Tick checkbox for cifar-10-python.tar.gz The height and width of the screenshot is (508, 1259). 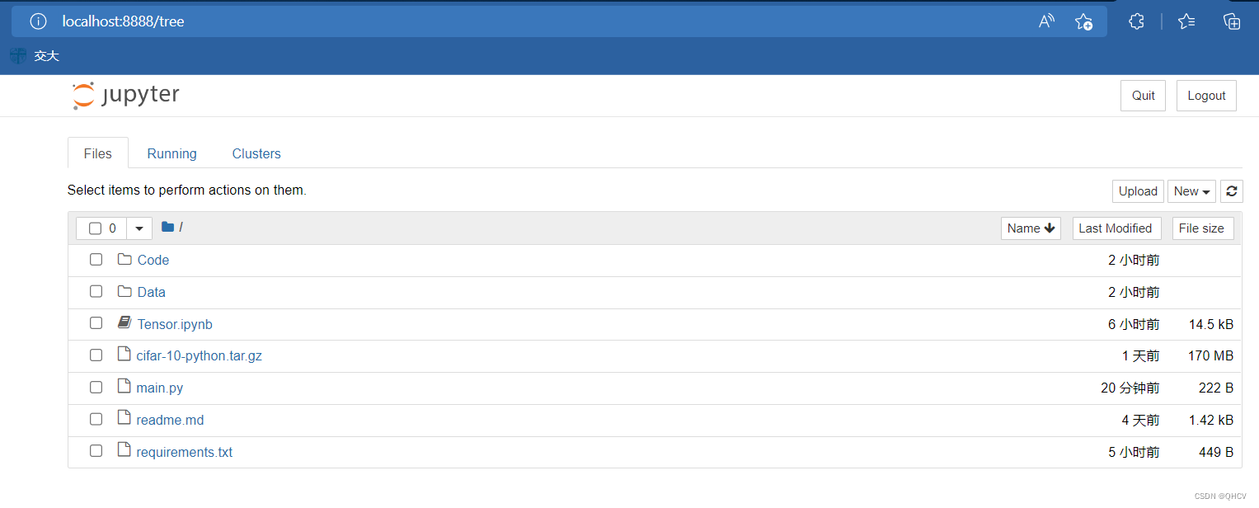(96, 355)
